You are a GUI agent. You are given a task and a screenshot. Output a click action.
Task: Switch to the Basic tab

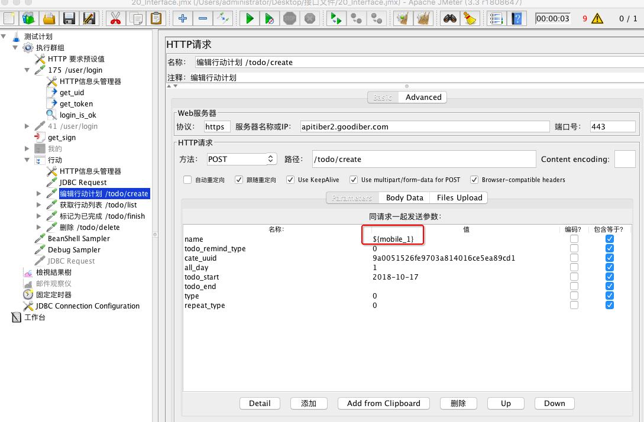(383, 98)
